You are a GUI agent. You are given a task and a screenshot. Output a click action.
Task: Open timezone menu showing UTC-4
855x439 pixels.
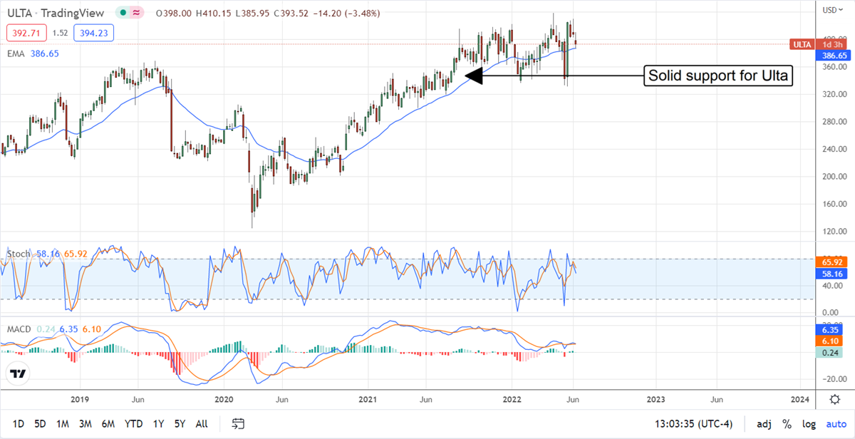click(695, 424)
